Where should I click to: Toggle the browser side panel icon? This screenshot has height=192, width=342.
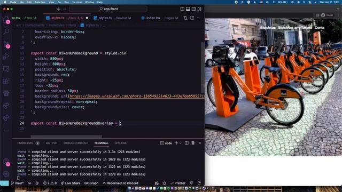317,15
